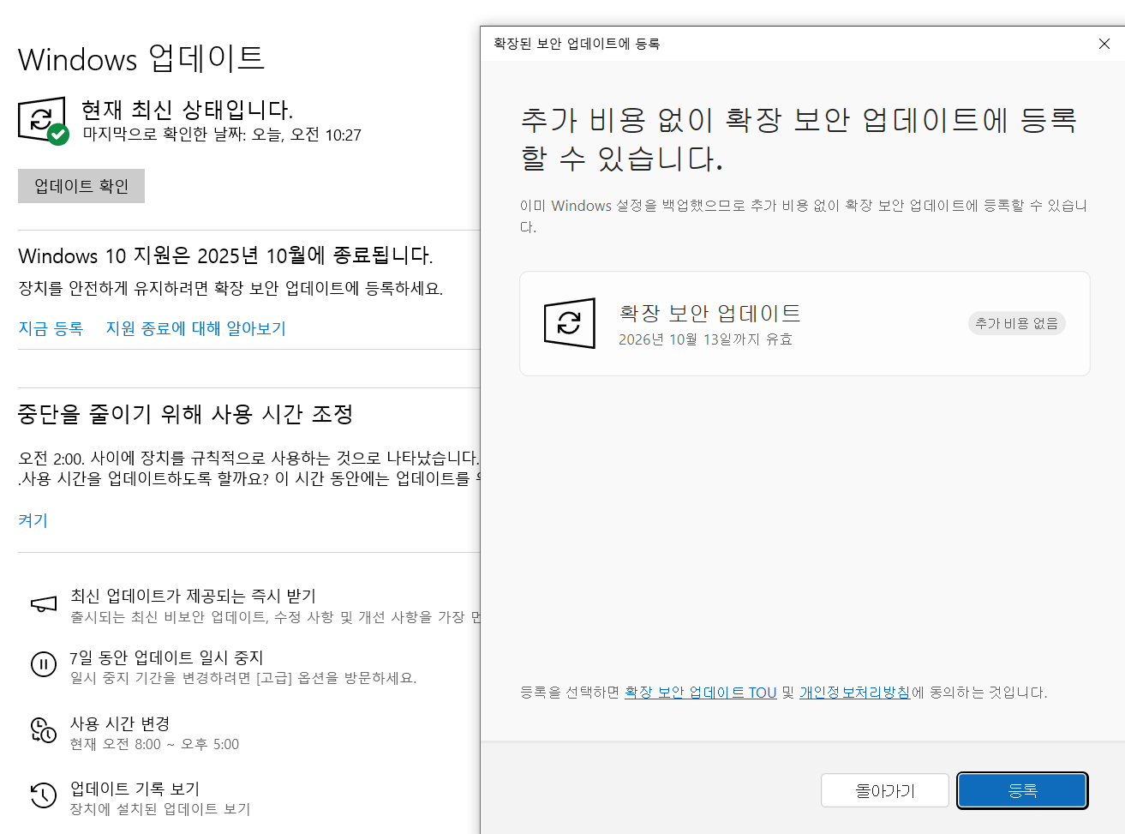Viewport: 1125px width, 834px height.
Task: Click the 확장 보안 업데이트 card title
Action: (709, 313)
